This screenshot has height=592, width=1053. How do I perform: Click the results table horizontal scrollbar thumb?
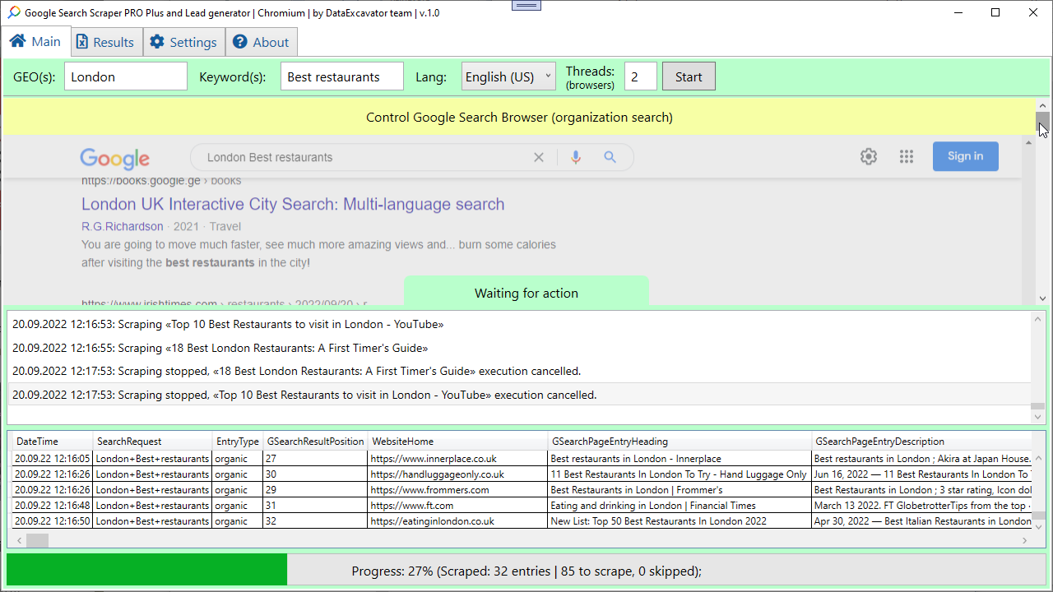[x=37, y=540]
